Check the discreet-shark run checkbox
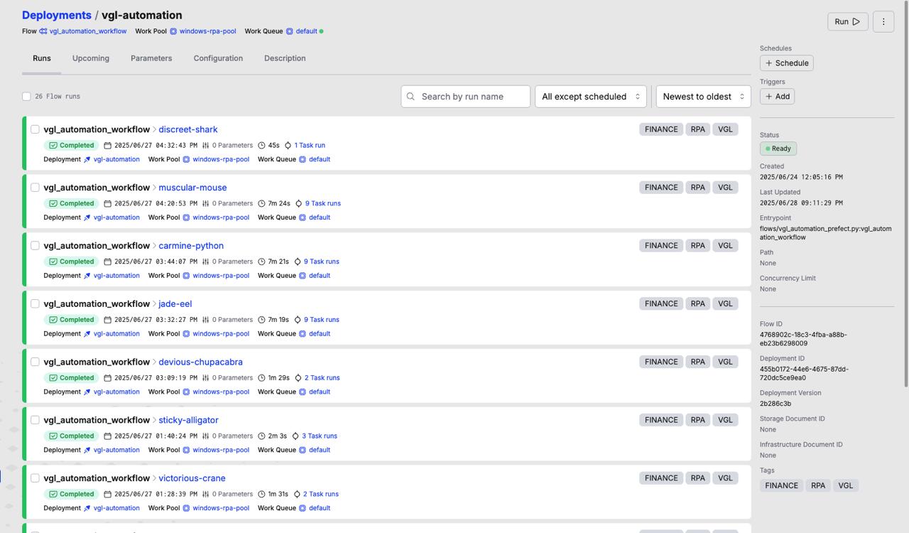Image resolution: width=909 pixels, height=533 pixels. (35, 129)
